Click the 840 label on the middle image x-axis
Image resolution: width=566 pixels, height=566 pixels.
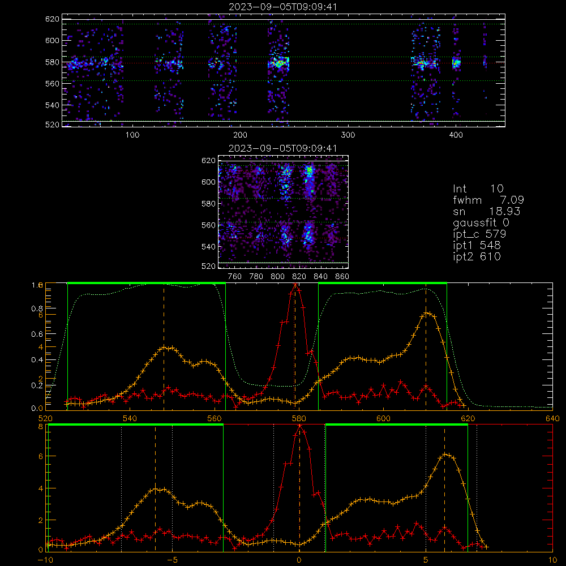320,277
